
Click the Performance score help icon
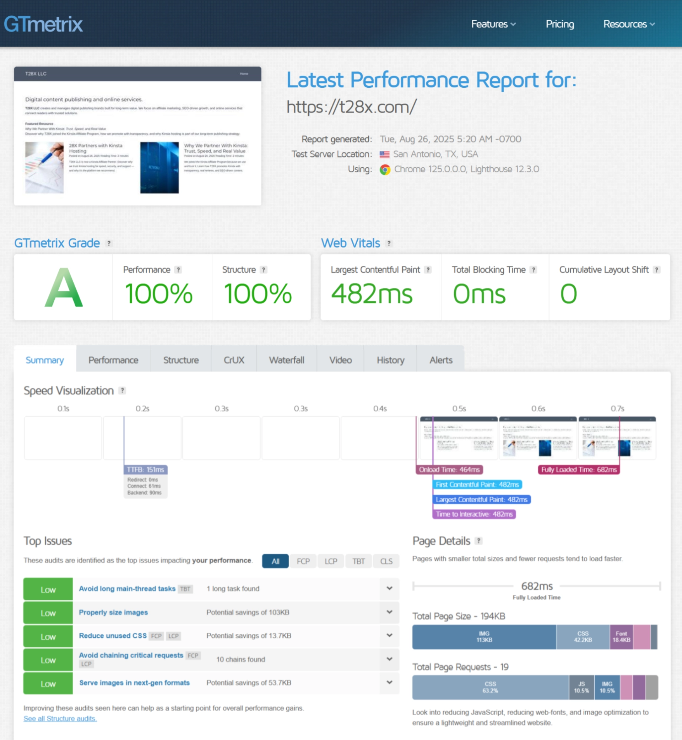(x=178, y=270)
